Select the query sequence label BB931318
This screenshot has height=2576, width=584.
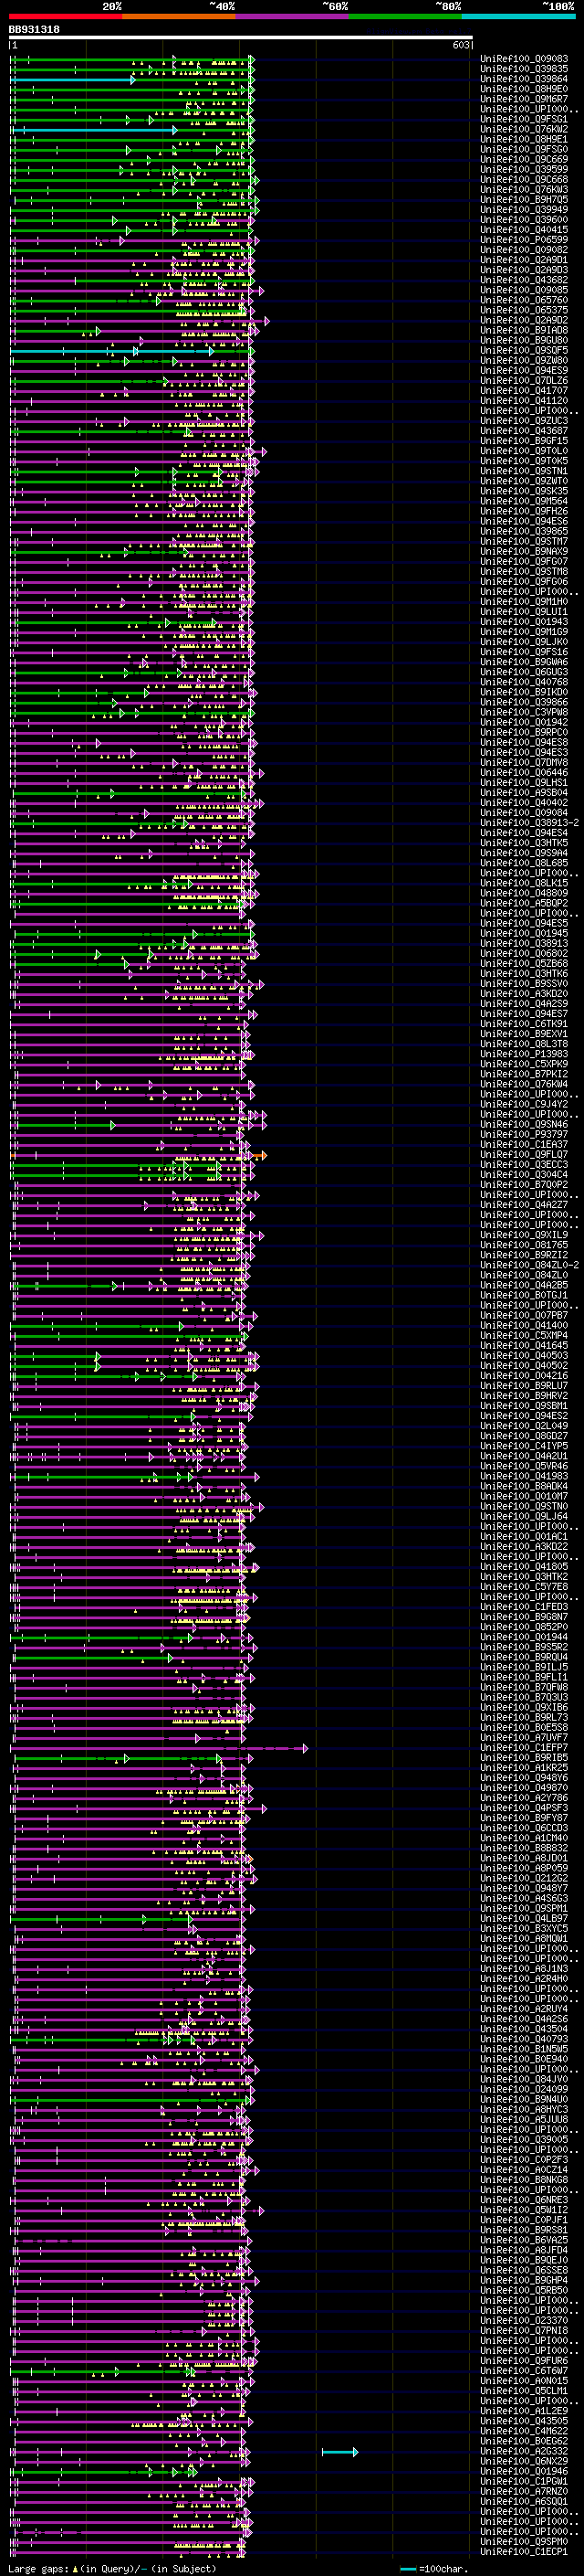click(34, 29)
